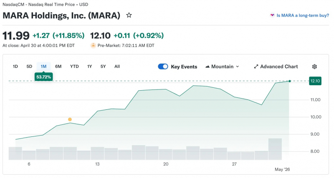
Task: Click the date label 6 on x-axis
Action: click(29, 164)
